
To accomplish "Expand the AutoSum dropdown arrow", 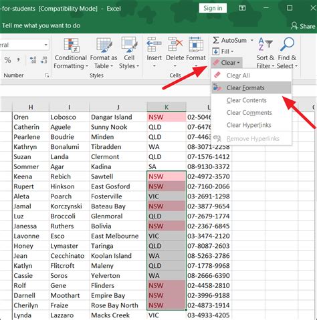I will pos(252,40).
